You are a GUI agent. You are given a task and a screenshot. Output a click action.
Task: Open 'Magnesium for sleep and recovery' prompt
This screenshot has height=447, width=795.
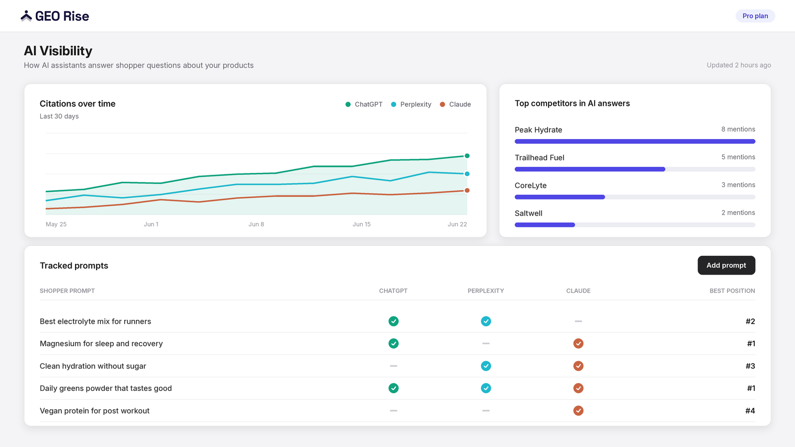click(101, 344)
